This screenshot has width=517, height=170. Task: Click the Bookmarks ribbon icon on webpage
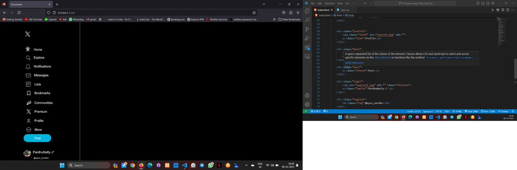click(28, 93)
